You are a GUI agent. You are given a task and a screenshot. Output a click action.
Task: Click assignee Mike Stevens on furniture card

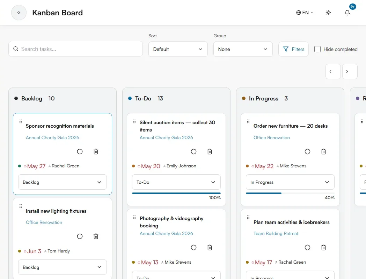(x=293, y=166)
